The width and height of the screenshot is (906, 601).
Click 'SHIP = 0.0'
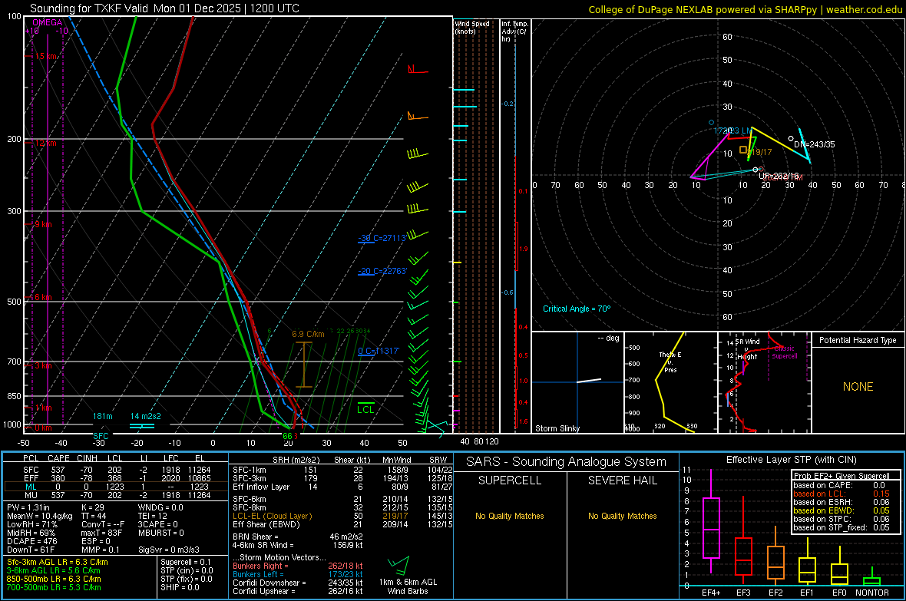click(180, 587)
